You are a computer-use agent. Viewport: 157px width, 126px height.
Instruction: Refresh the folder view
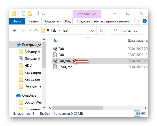[101, 30]
